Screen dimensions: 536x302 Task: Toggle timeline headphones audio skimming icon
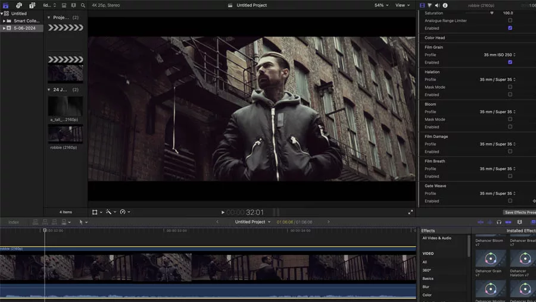click(499, 222)
